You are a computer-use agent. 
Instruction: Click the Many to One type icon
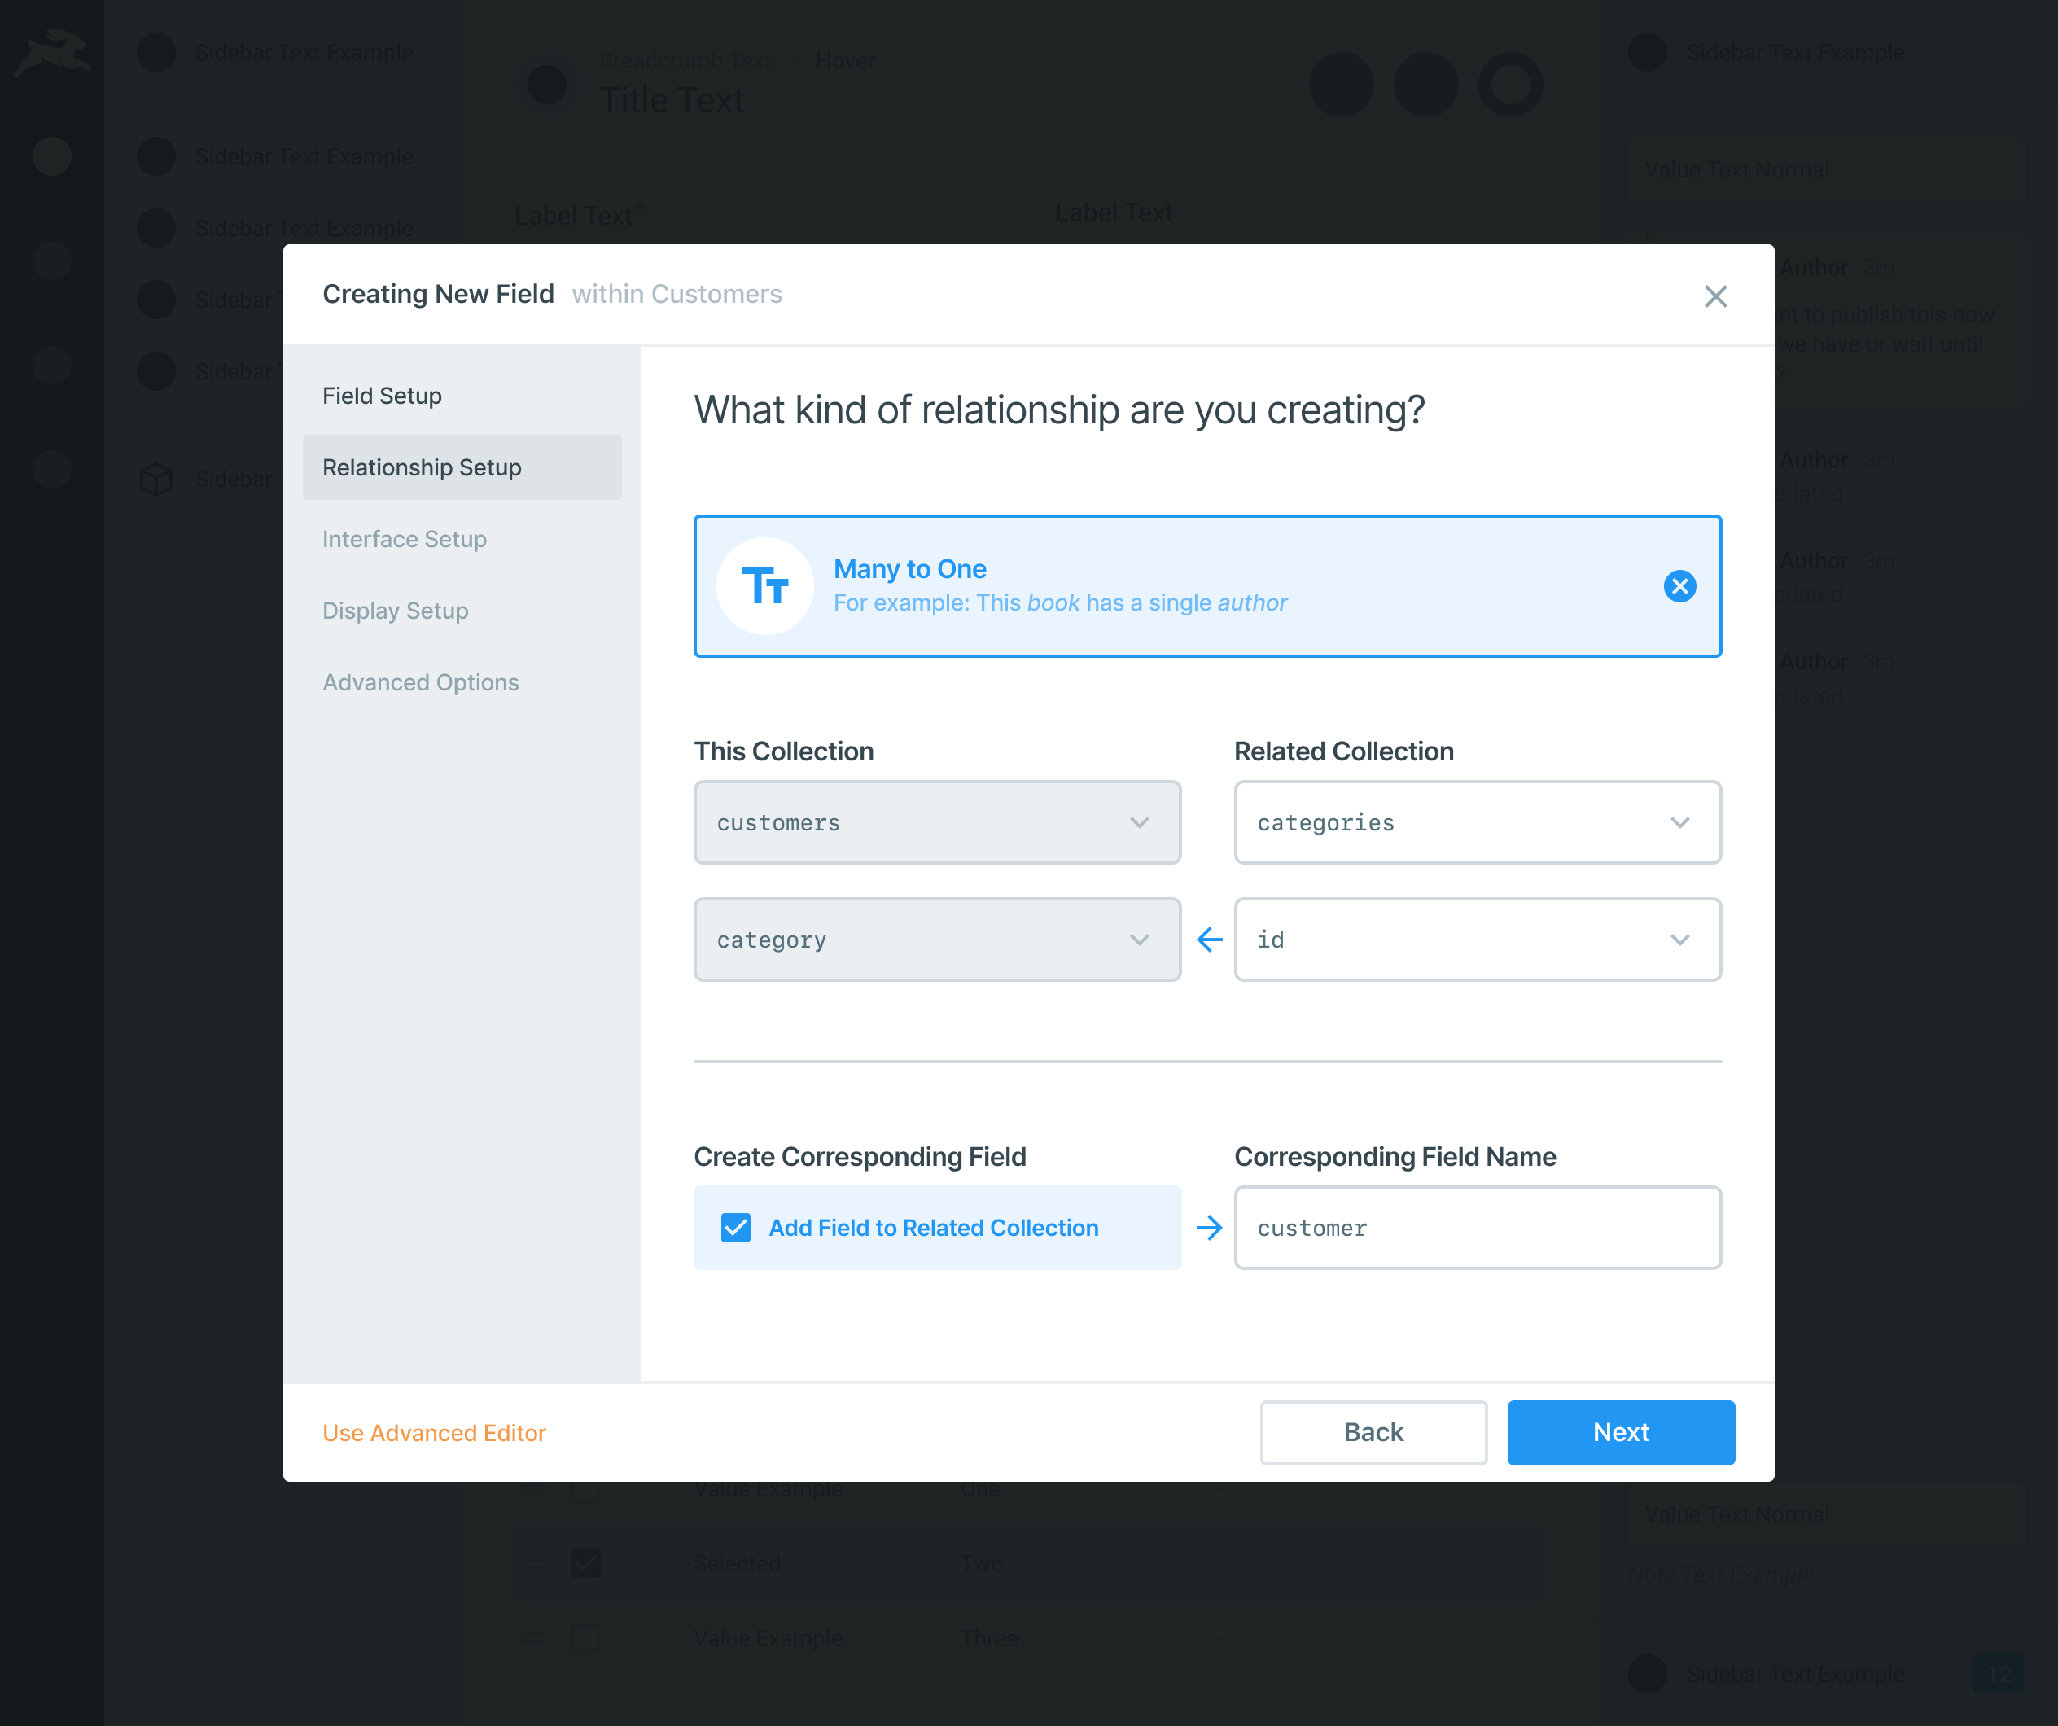(x=764, y=586)
